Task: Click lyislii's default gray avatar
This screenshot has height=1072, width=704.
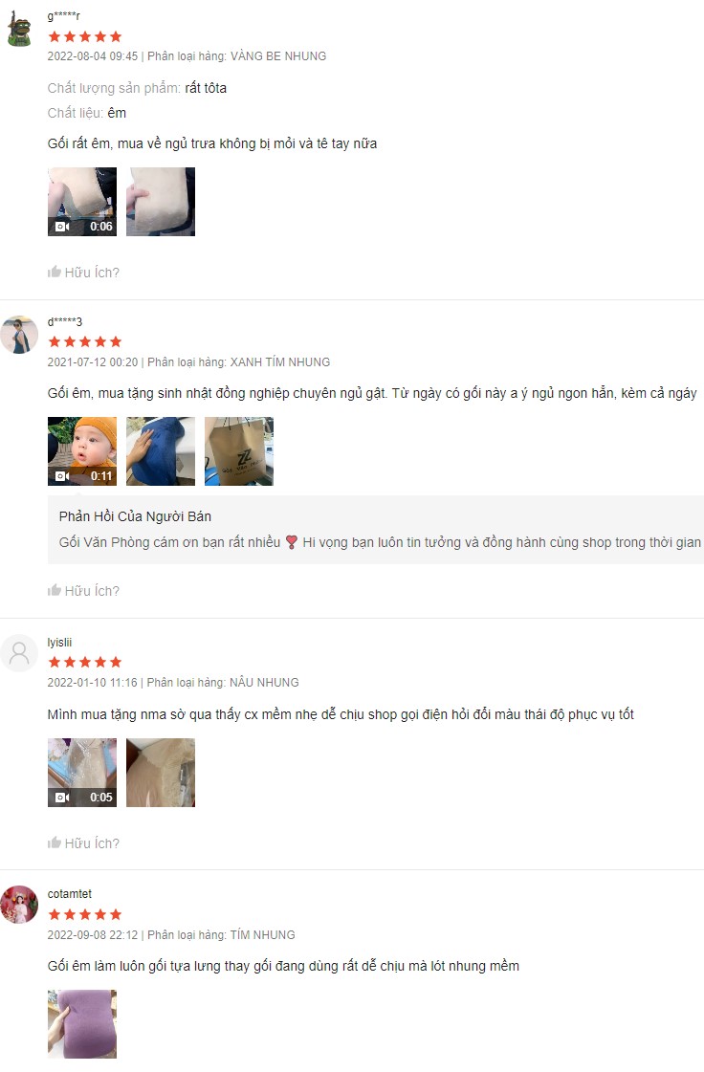Action: [19, 653]
